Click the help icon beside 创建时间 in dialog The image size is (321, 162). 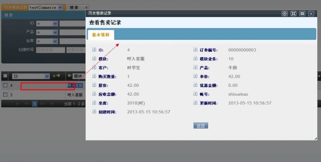point(94,111)
